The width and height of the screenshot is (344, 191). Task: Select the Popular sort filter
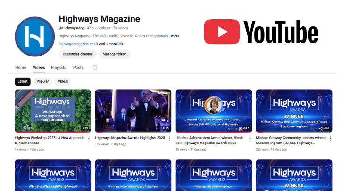click(42, 81)
